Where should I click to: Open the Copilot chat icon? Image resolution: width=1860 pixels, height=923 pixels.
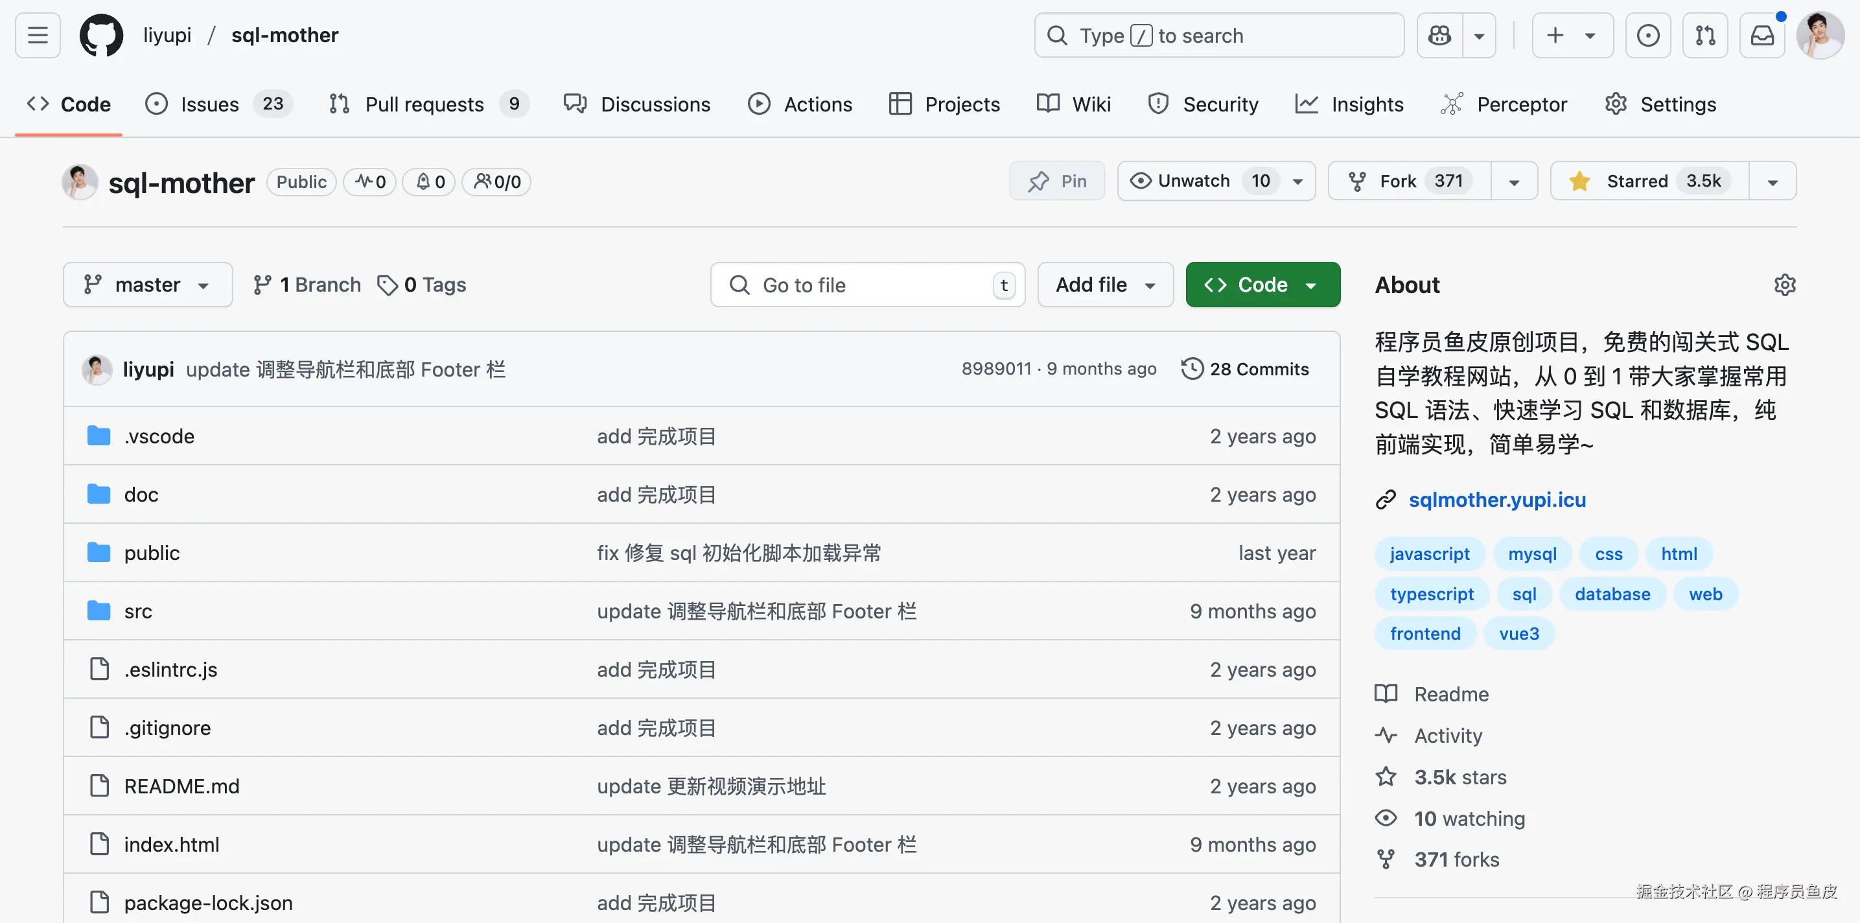(x=1439, y=34)
